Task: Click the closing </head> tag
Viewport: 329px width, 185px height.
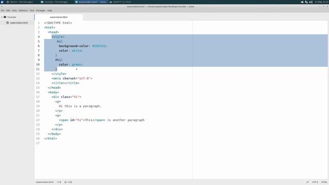Action: click(x=54, y=88)
